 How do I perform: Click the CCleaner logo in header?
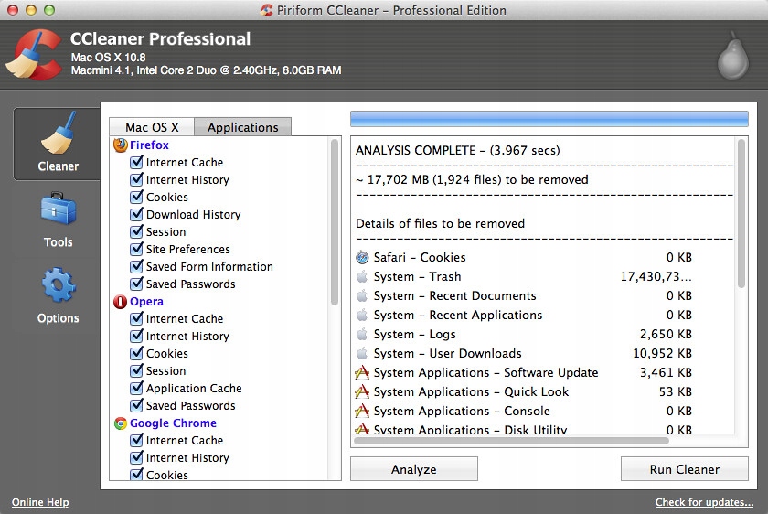click(x=34, y=57)
